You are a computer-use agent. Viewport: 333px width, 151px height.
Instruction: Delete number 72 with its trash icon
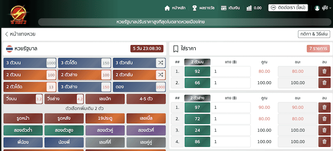(324, 119)
